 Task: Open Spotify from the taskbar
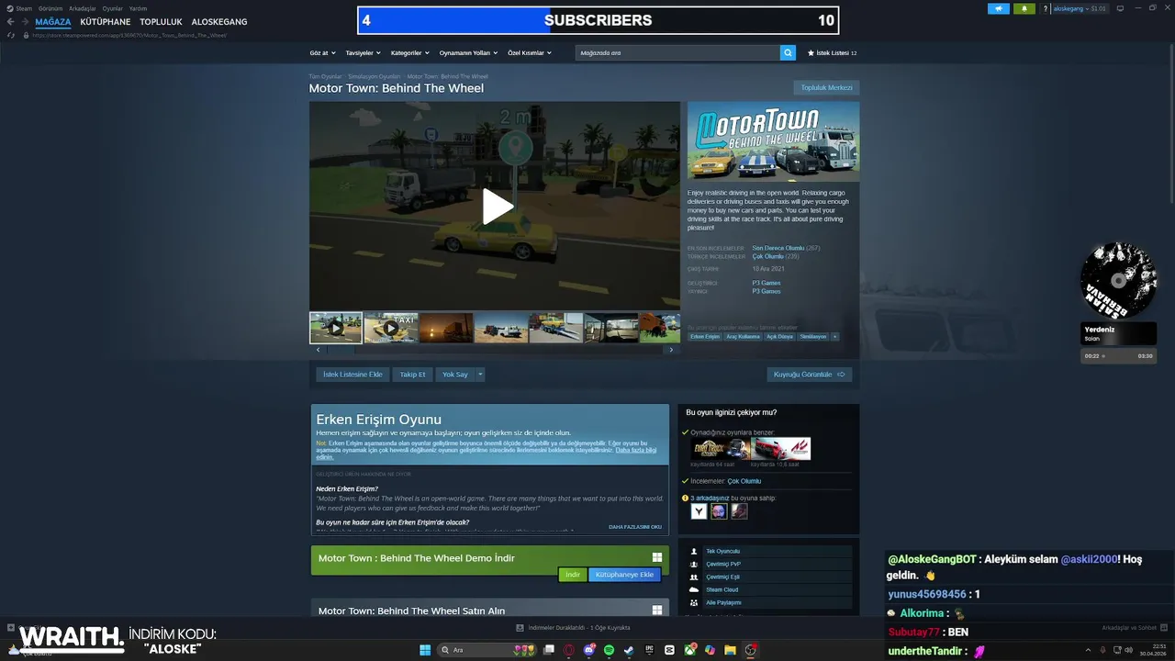[610, 650]
